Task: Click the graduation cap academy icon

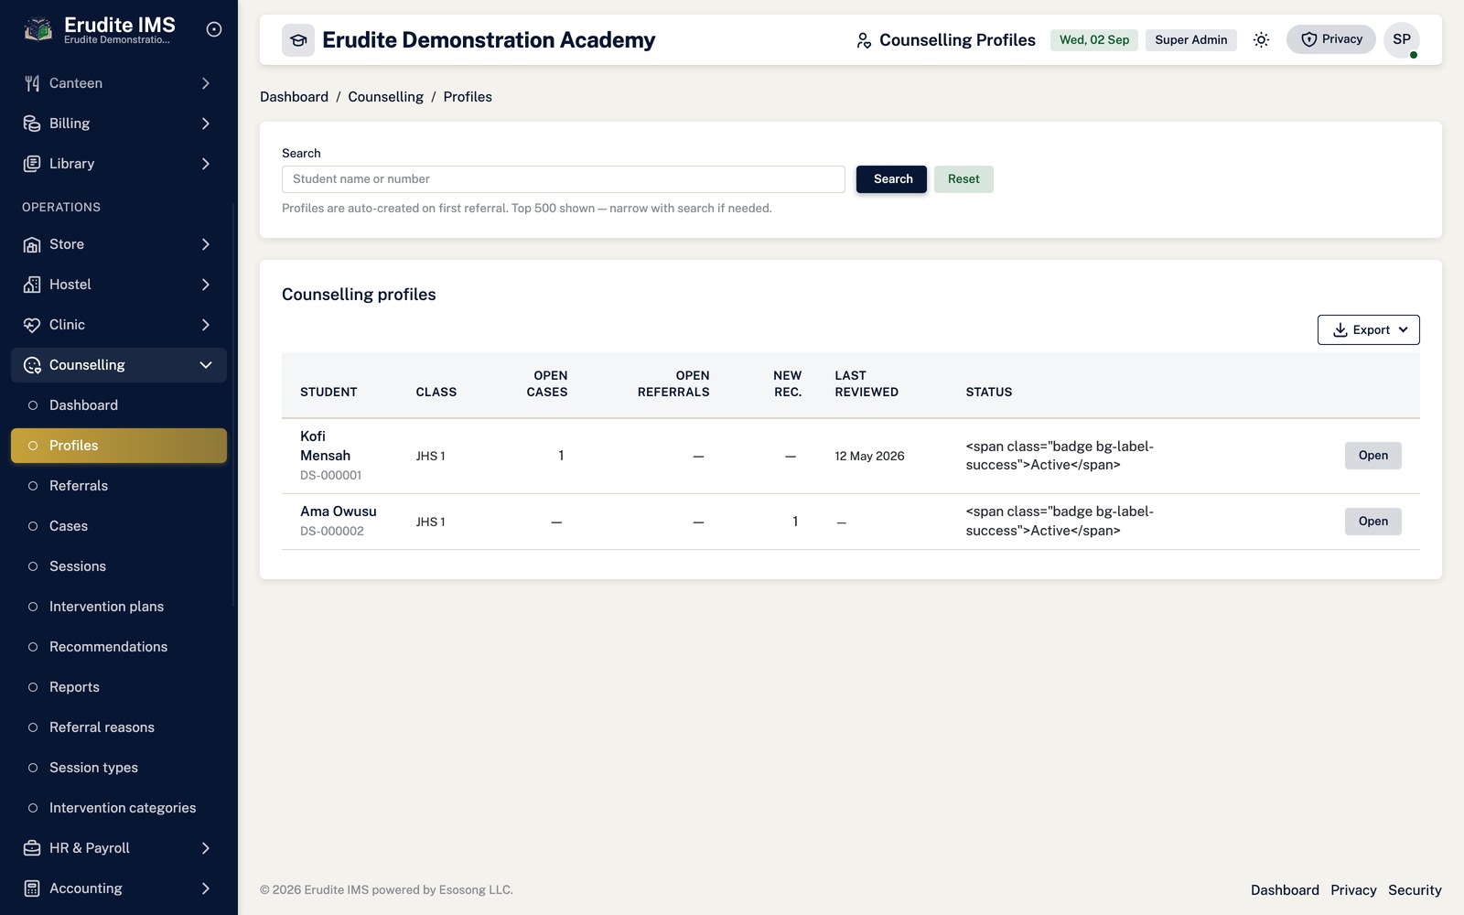Action: 298,40
